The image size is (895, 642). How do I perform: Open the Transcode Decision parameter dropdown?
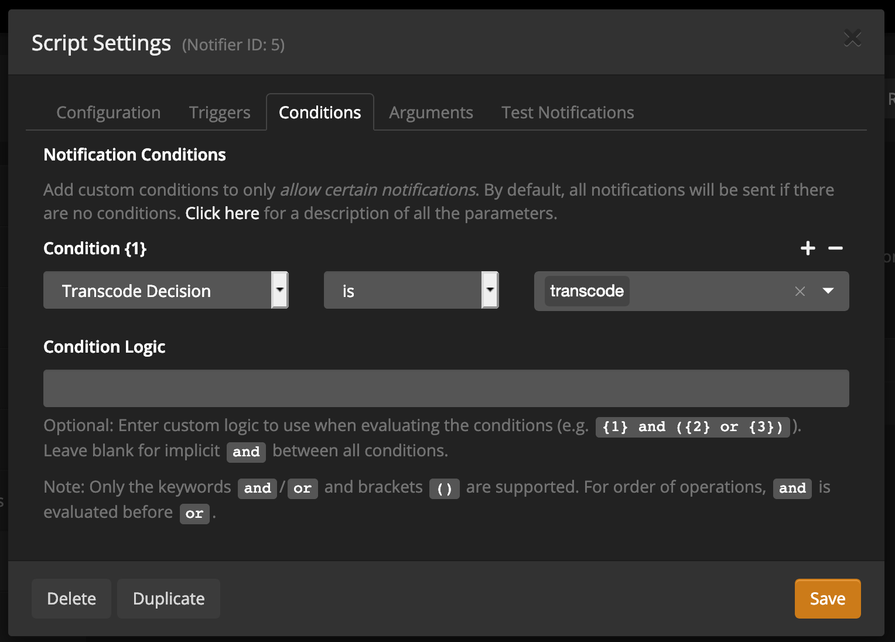pyautogui.click(x=166, y=290)
